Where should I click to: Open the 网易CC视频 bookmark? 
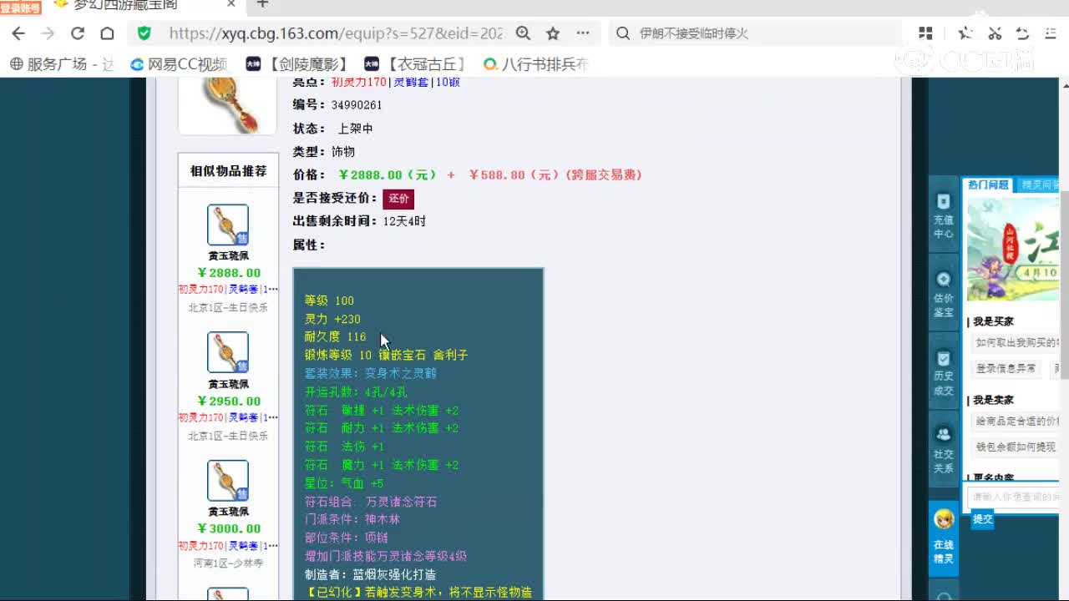coord(179,64)
